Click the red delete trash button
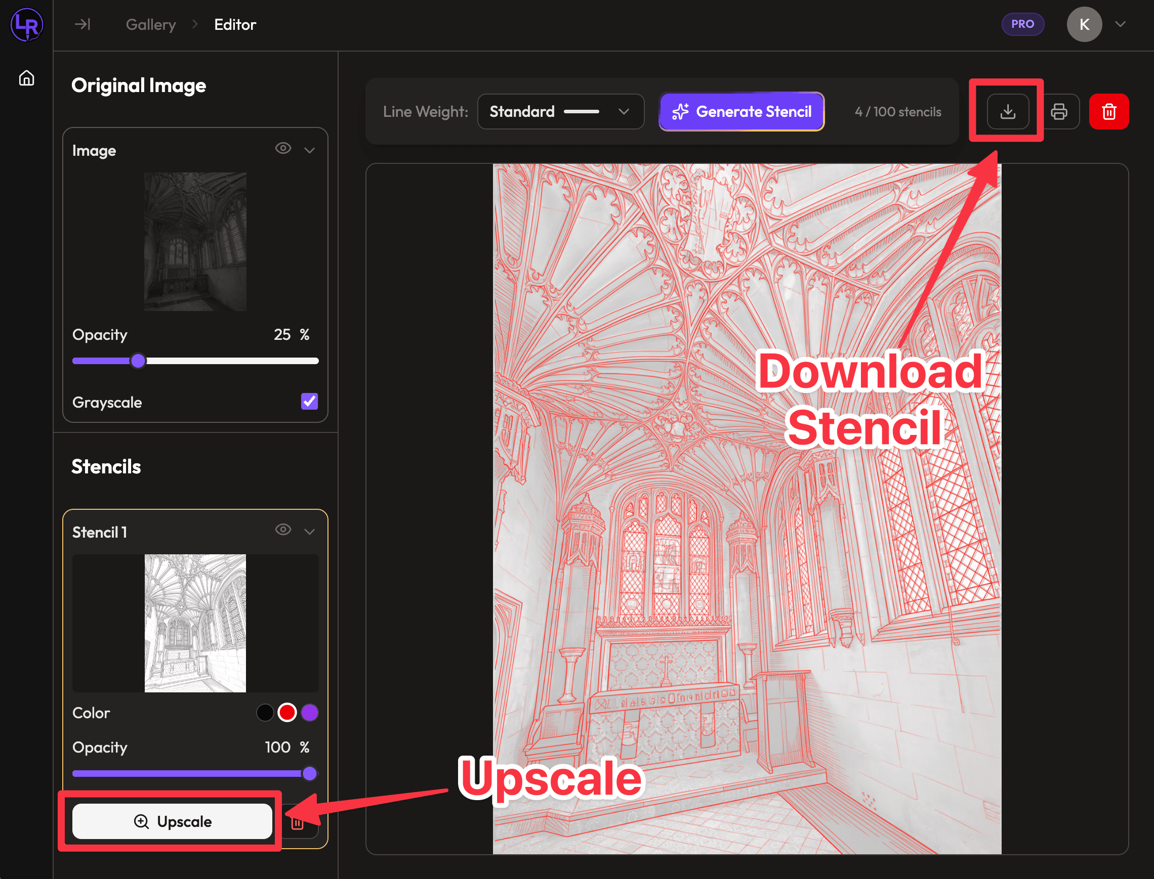This screenshot has height=879, width=1154. (x=1108, y=111)
